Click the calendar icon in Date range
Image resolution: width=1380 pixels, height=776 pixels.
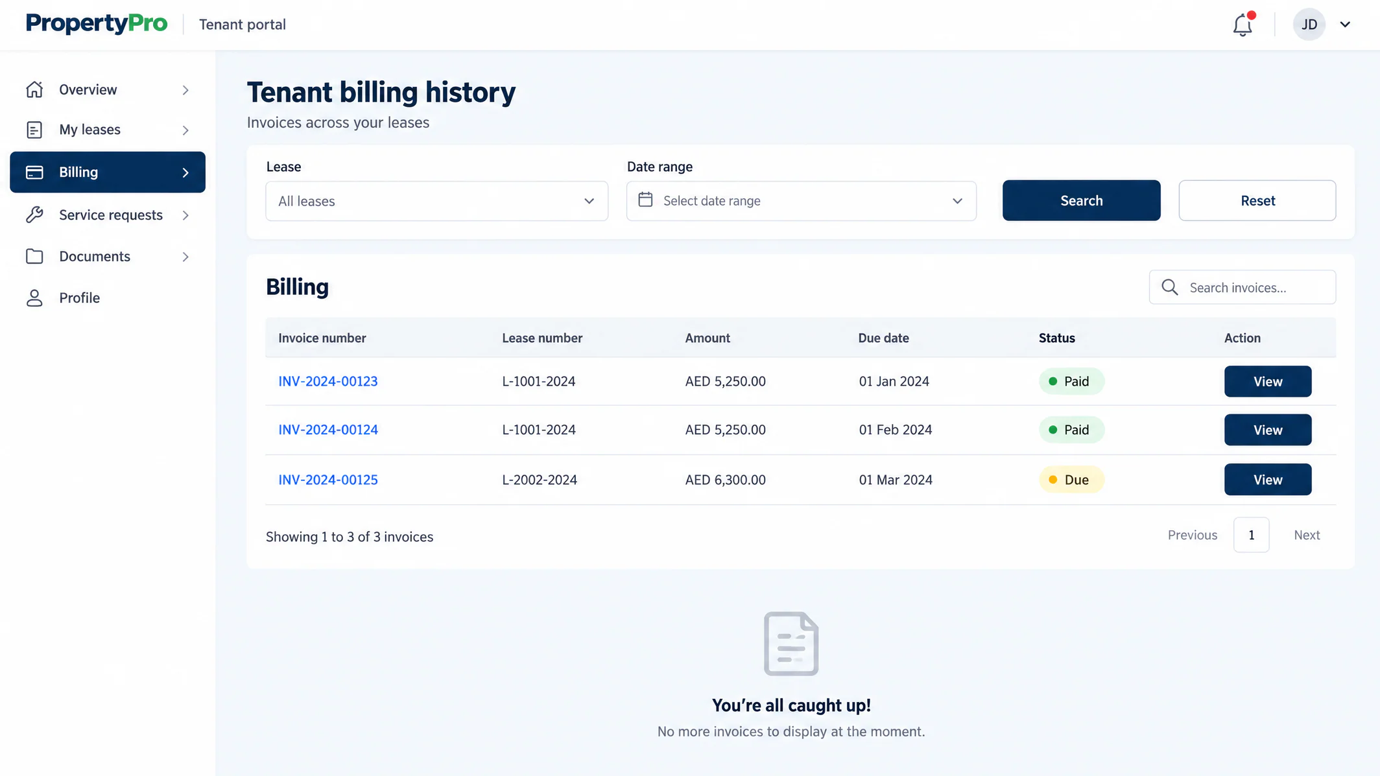[x=645, y=200]
